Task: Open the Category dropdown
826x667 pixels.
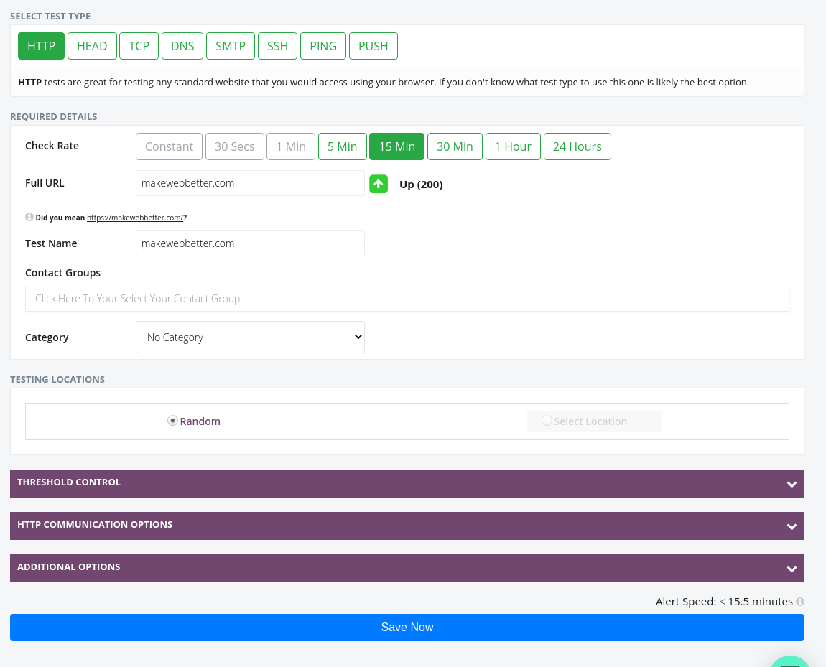Action: point(250,337)
